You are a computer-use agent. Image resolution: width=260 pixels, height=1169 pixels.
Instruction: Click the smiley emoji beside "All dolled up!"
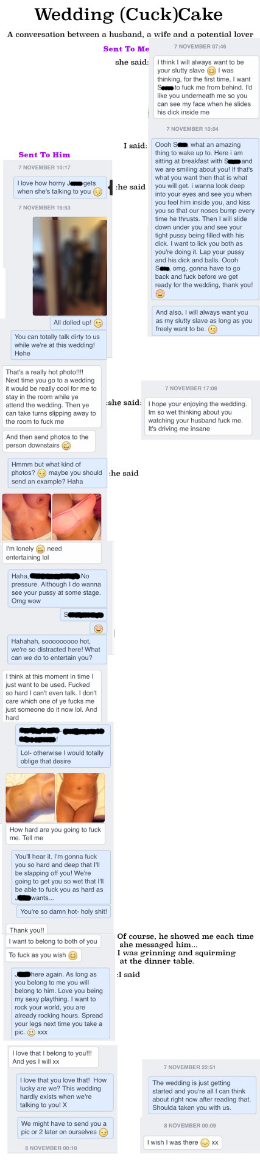coord(98,323)
